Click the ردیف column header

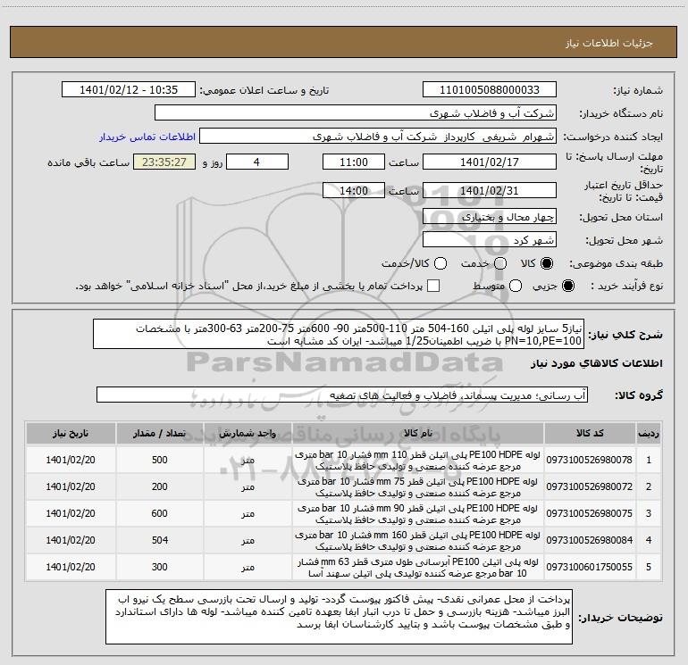click(649, 433)
